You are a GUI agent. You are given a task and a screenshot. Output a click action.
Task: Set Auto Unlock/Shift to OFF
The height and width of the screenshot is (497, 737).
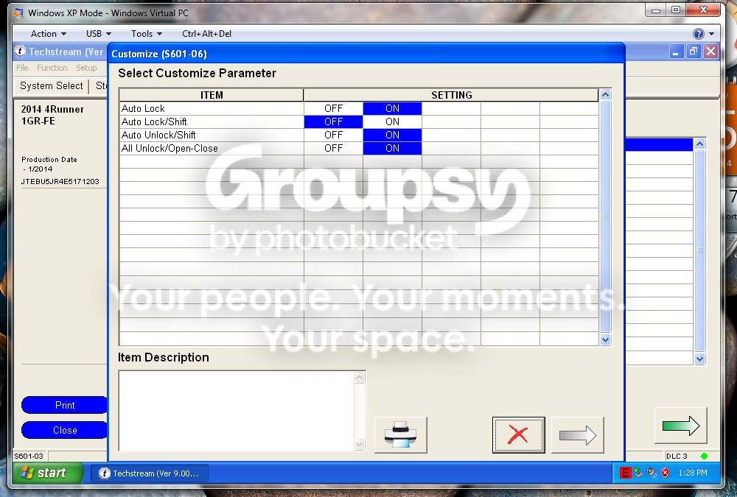point(333,135)
